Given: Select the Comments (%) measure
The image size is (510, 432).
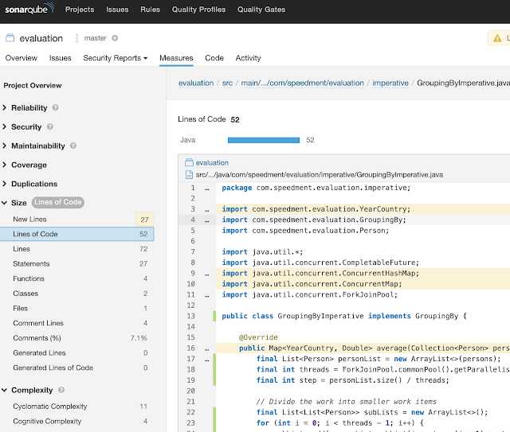Looking at the screenshot, I should 76,338.
